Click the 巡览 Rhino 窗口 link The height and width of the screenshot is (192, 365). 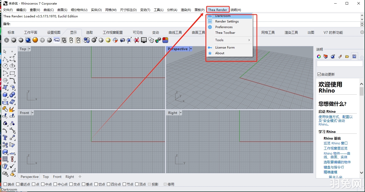coord(335,143)
